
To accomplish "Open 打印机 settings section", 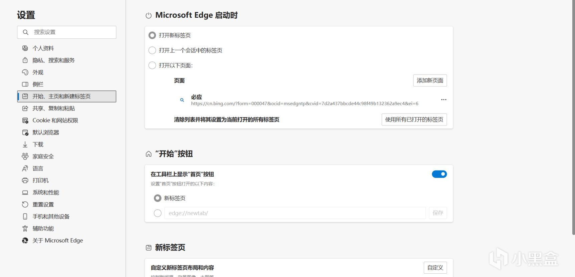I will click(67, 180).
